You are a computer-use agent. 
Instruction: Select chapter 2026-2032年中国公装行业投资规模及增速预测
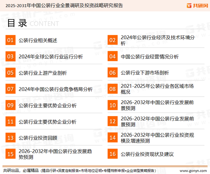pos(157,138)
